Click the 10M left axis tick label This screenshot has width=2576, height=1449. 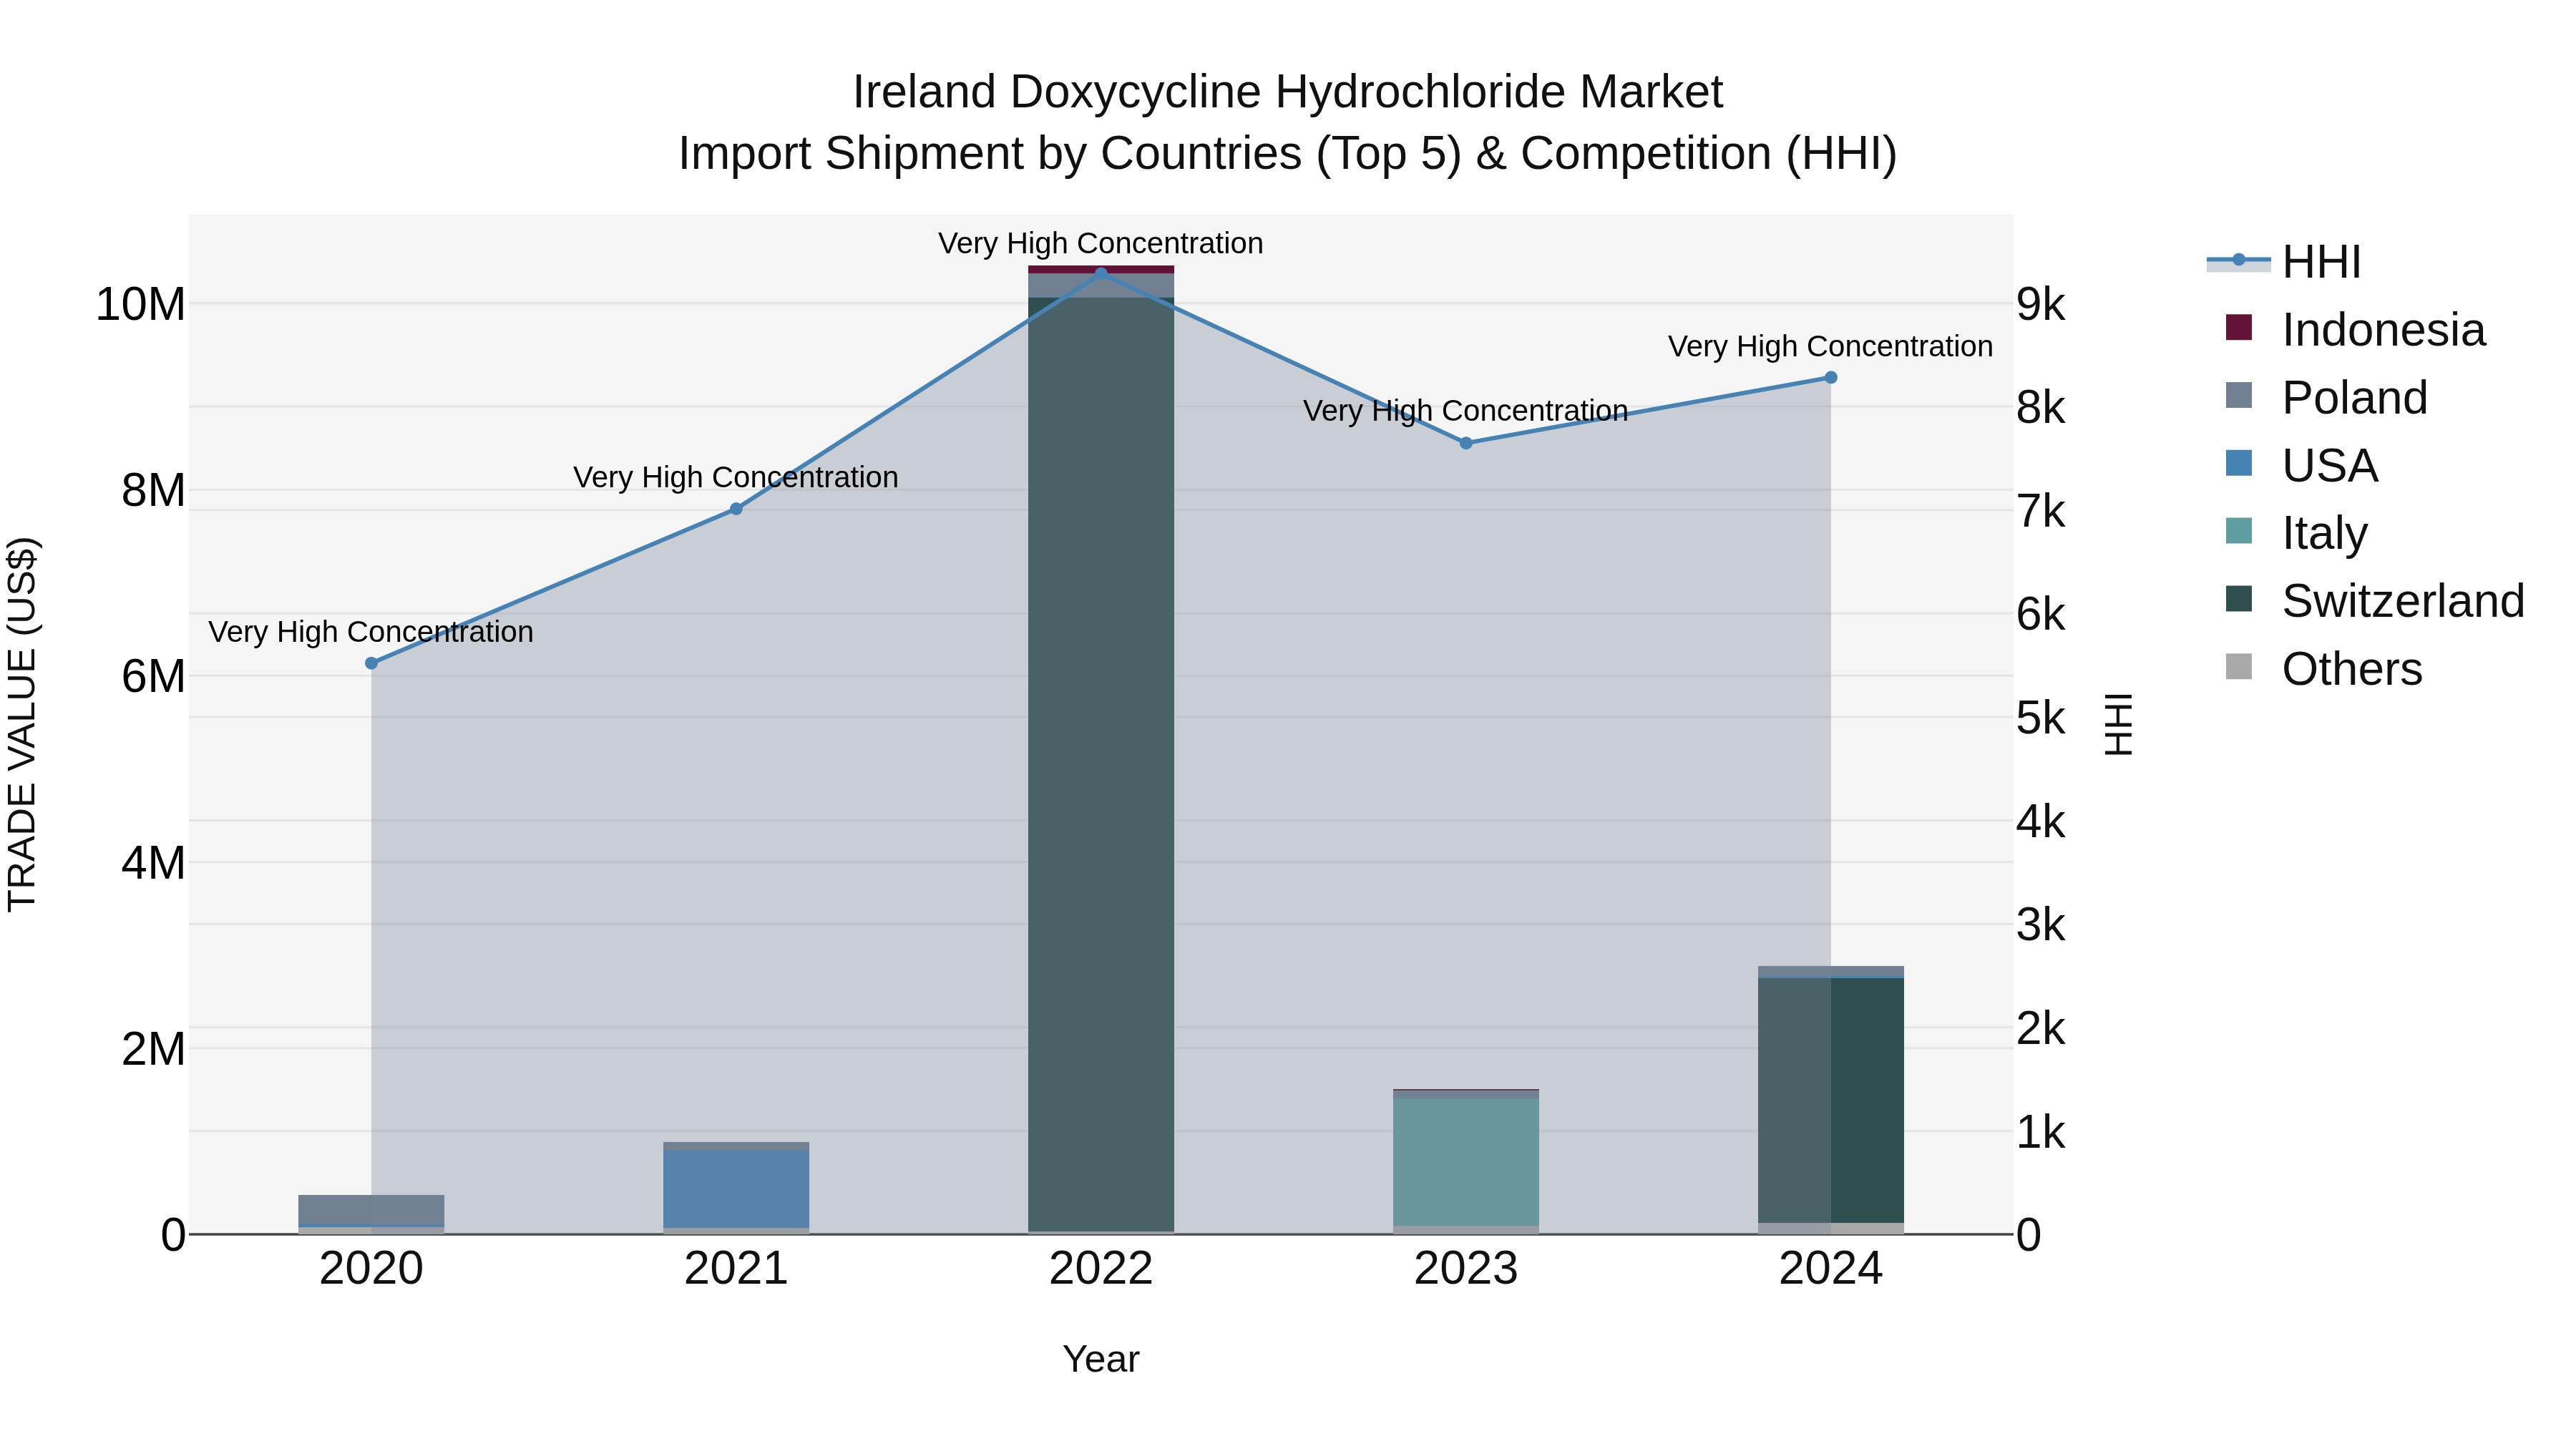point(140,304)
